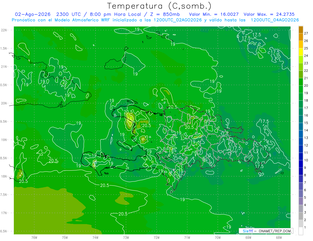Click the "68W" longitude axis label
Screen dimensions: 313x241
[x=279, y=237]
